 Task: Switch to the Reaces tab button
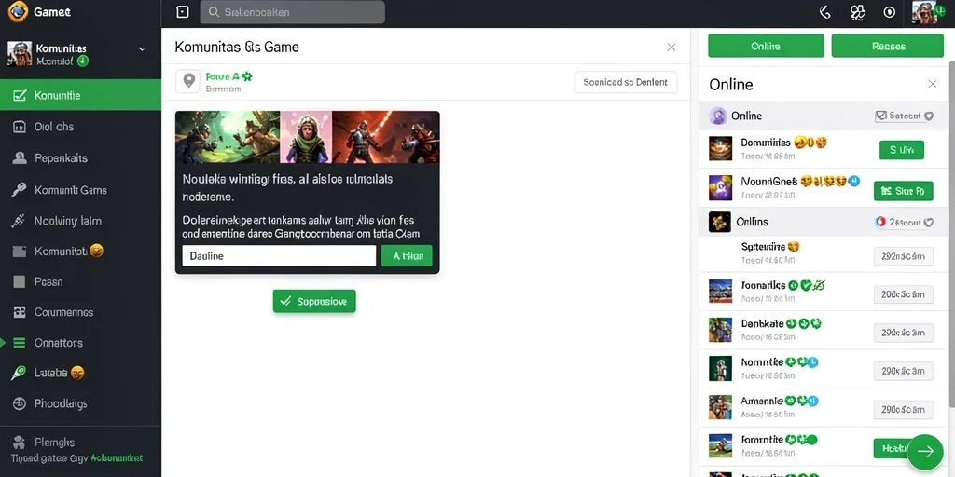click(888, 47)
